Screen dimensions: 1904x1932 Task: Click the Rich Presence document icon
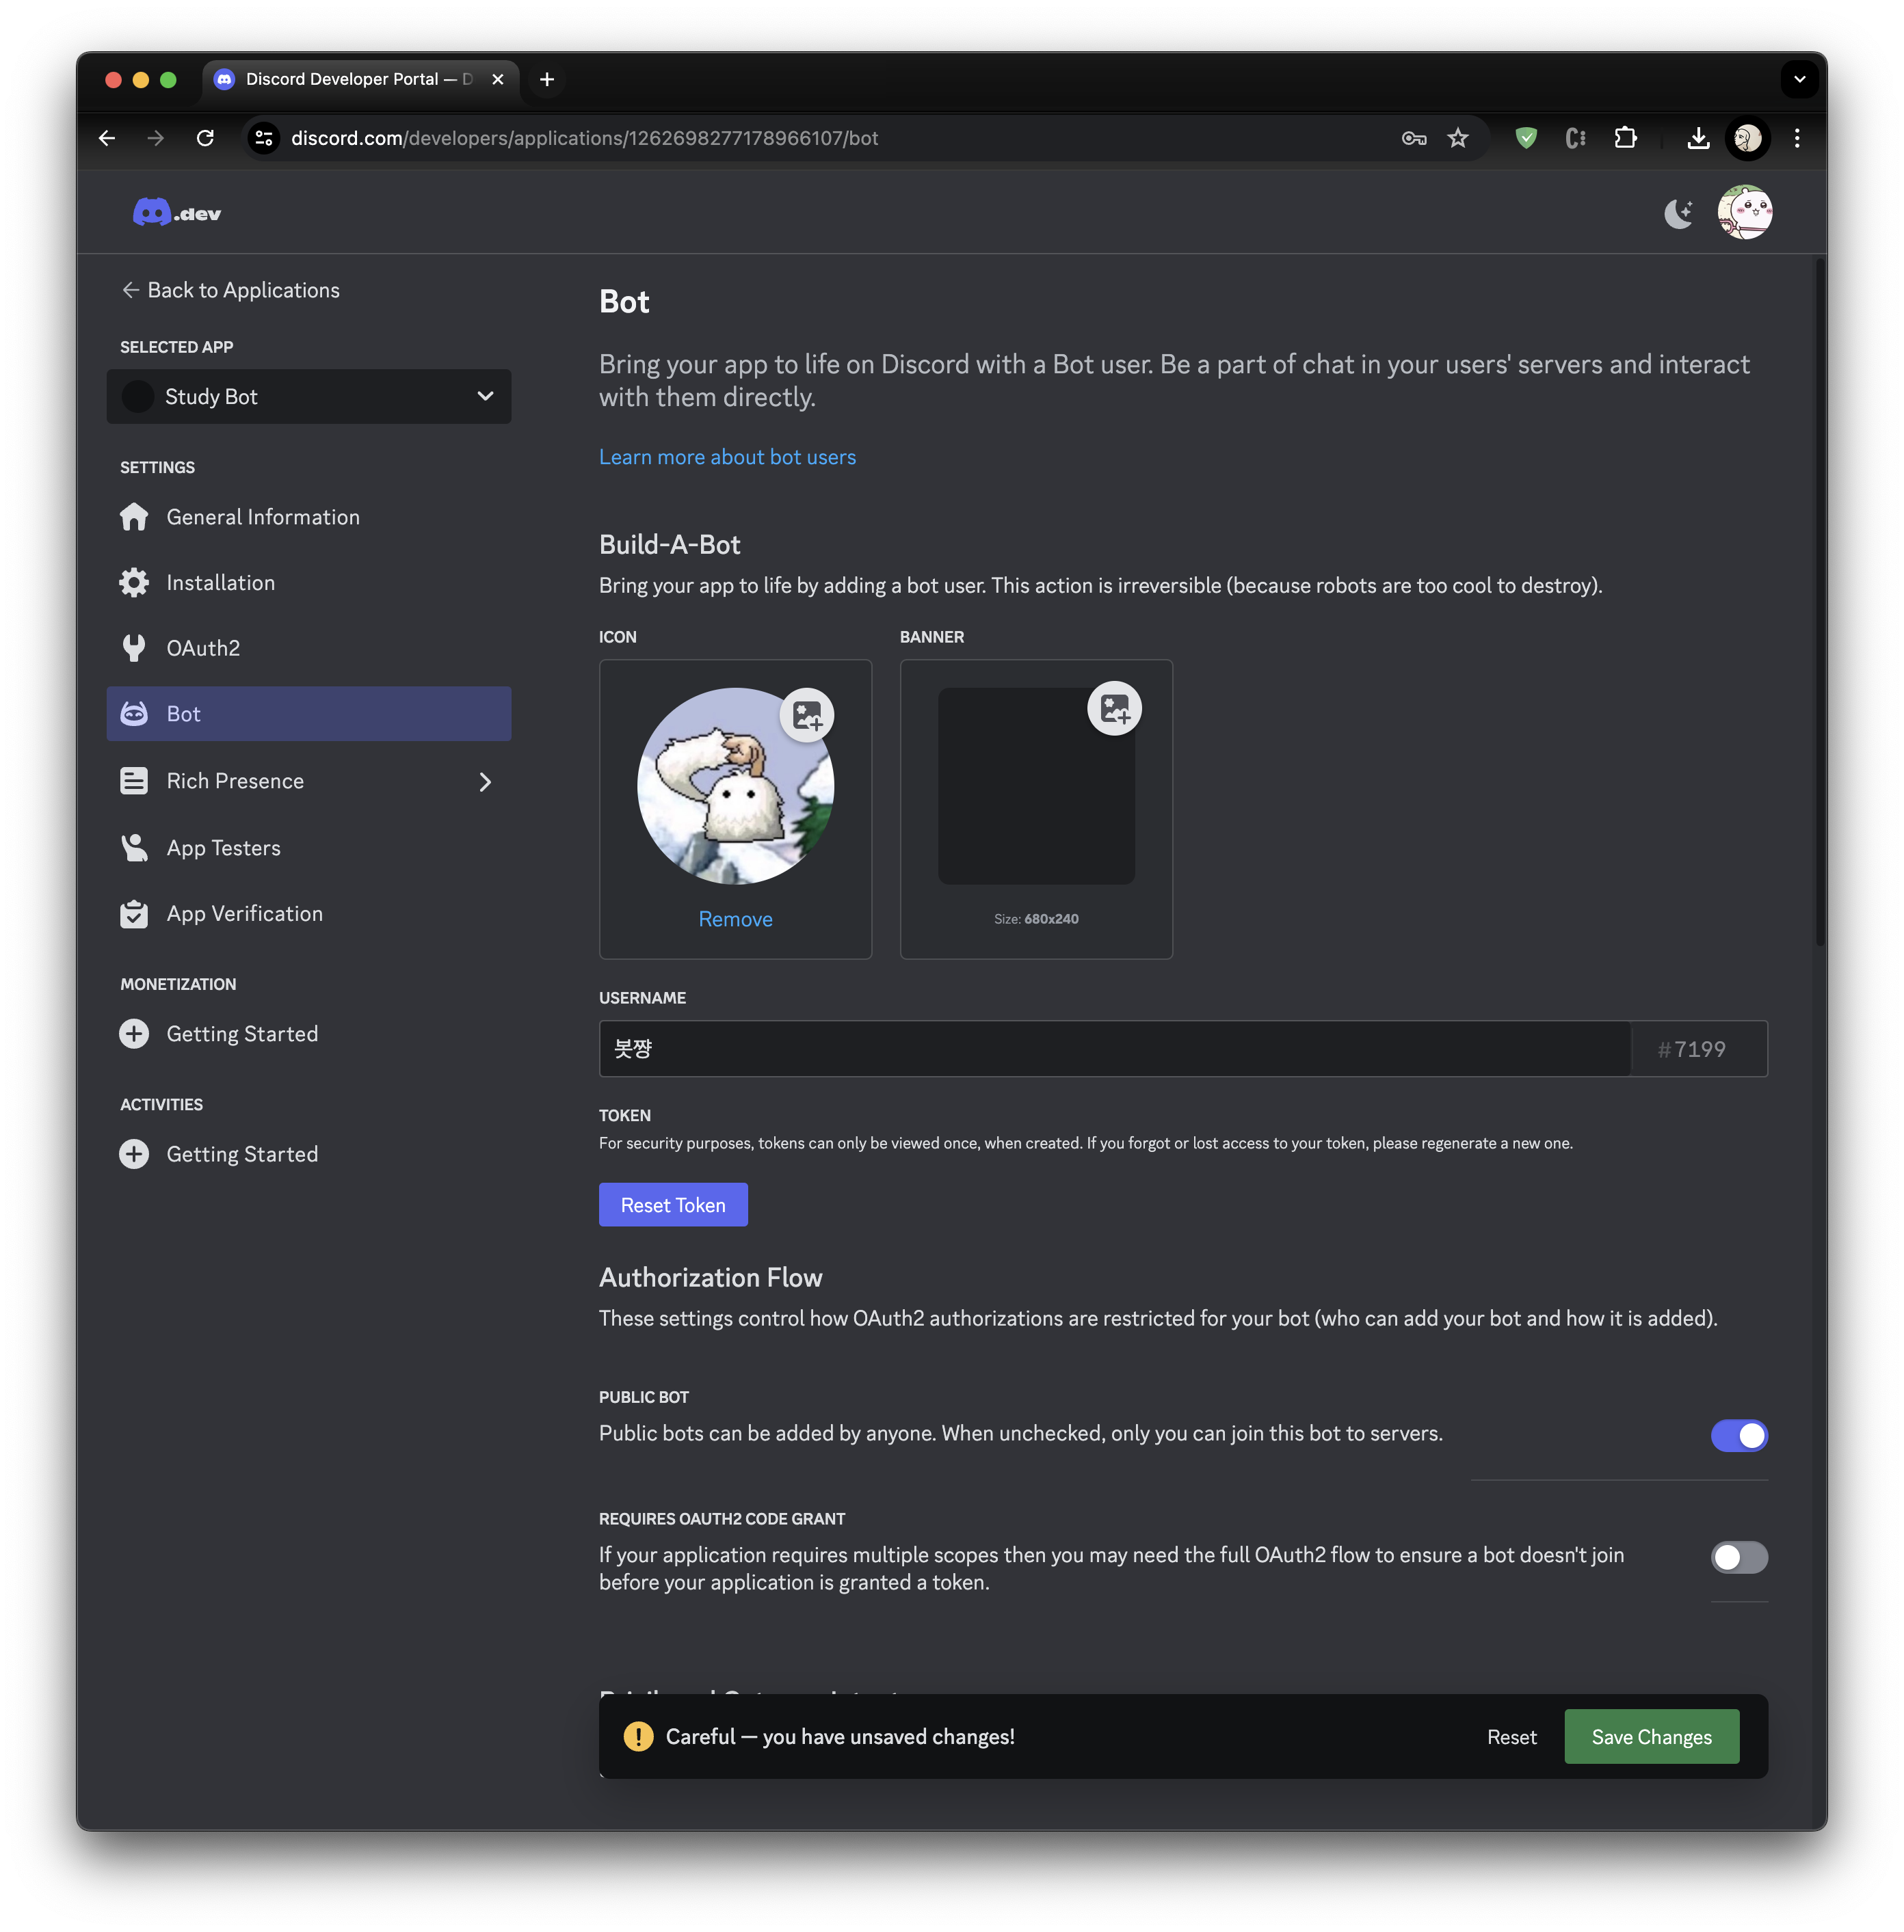tap(134, 781)
